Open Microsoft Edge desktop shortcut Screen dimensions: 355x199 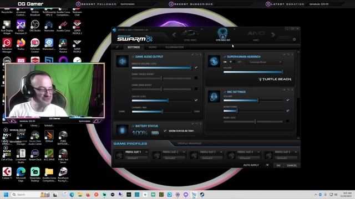coord(21,174)
